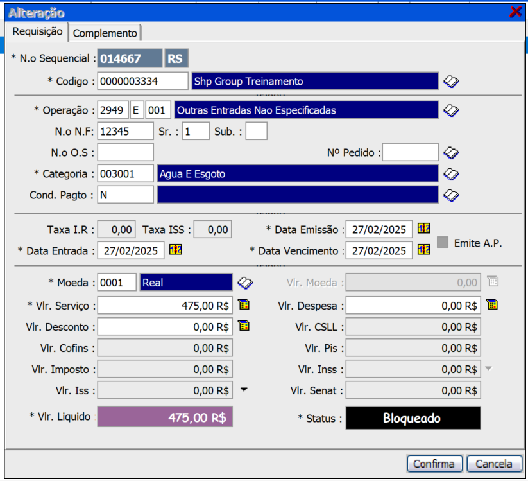Screen dimensions: 528x481
Task: Open calendar for Data Emissão
Action: pos(423,229)
